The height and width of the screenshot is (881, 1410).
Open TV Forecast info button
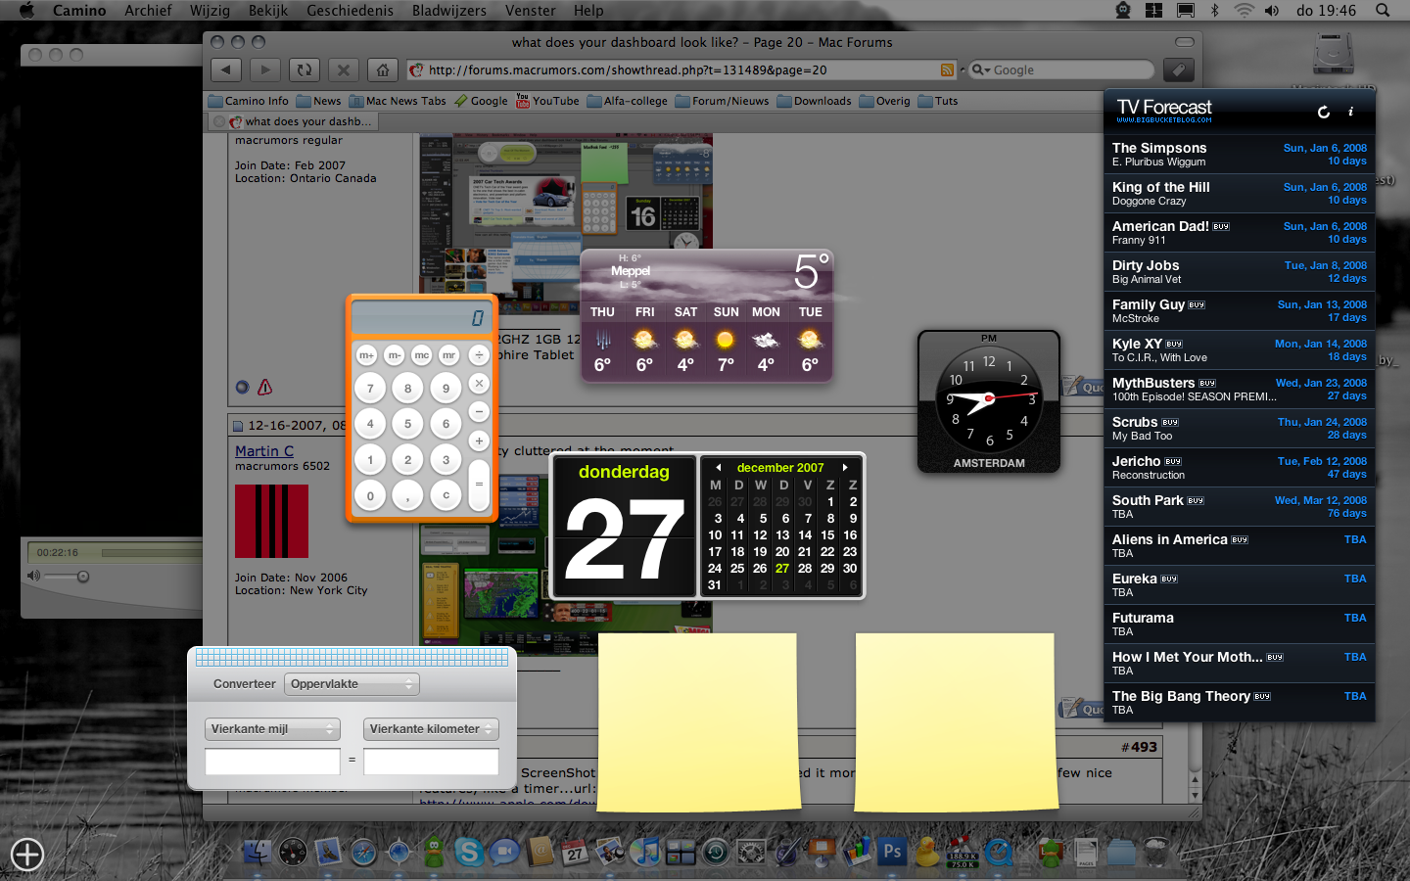pos(1351,112)
